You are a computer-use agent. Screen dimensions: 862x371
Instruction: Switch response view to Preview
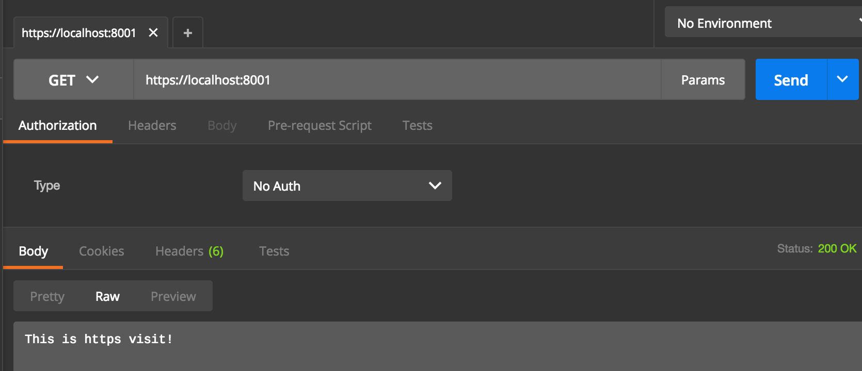(173, 297)
